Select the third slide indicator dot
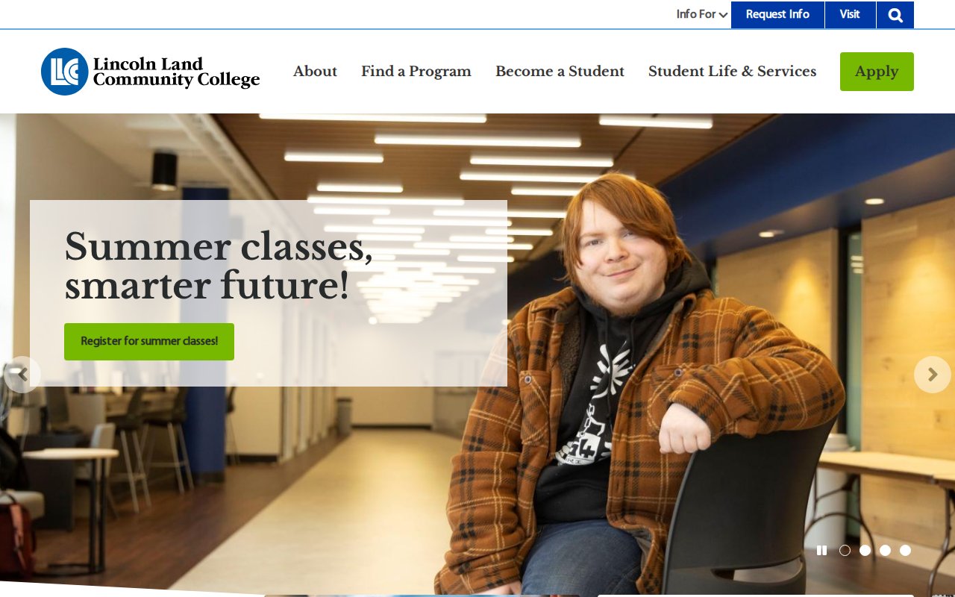The width and height of the screenshot is (955, 597). [x=885, y=550]
